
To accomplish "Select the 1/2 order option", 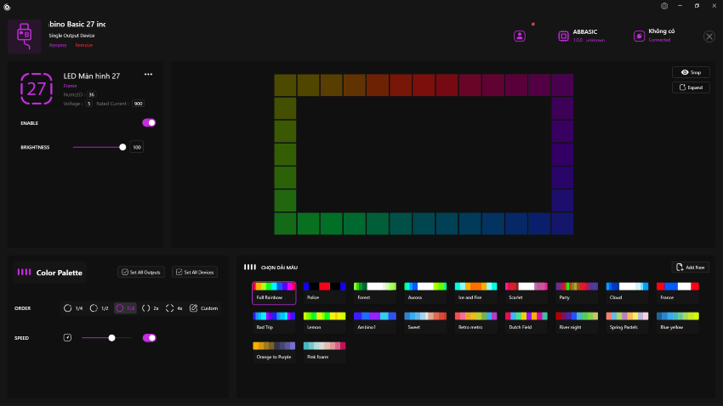I will 100,308.
